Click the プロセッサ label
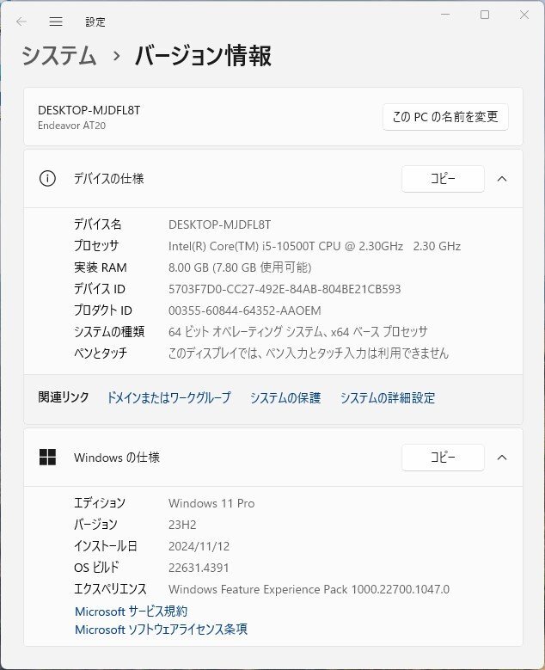This screenshot has height=670, width=545. (96, 246)
